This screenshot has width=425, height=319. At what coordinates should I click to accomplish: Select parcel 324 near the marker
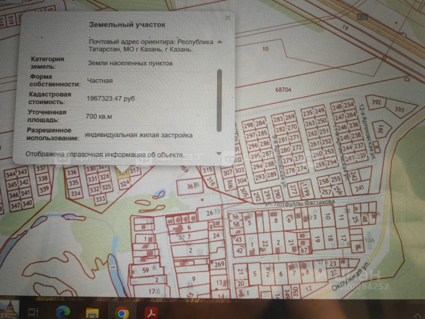pos(125,183)
